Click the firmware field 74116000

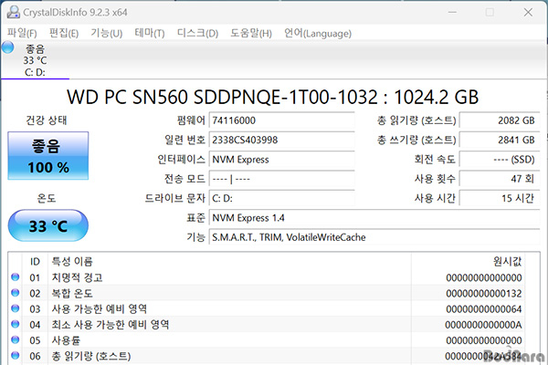pyautogui.click(x=281, y=120)
